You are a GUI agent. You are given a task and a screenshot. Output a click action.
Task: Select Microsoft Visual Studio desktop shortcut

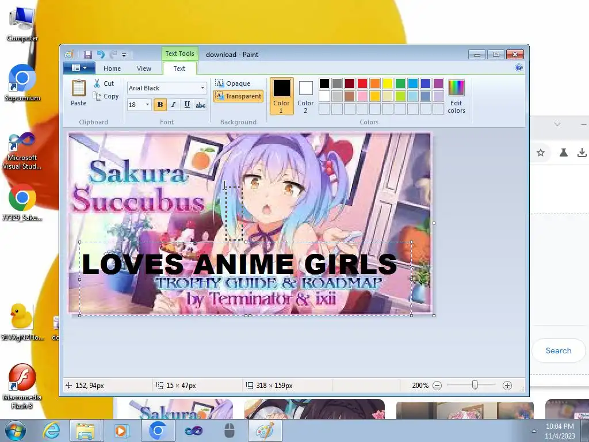tap(22, 151)
